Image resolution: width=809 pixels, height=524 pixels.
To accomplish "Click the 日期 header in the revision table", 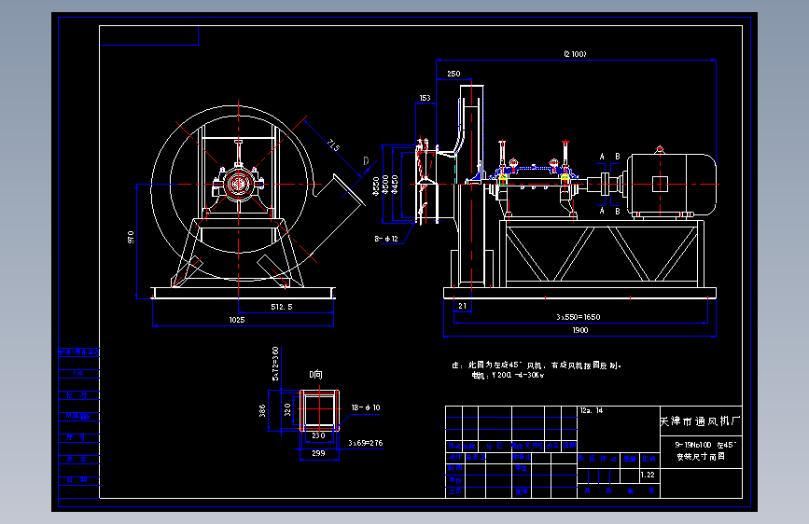I will pos(569,446).
